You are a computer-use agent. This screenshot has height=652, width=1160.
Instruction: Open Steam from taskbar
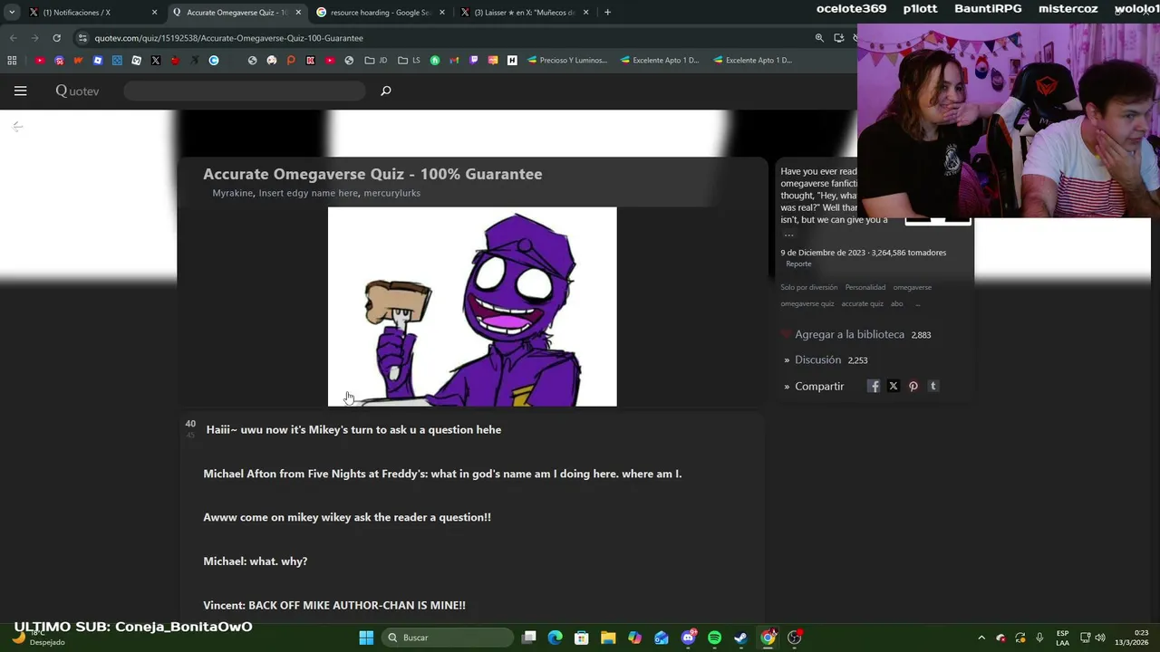click(740, 638)
